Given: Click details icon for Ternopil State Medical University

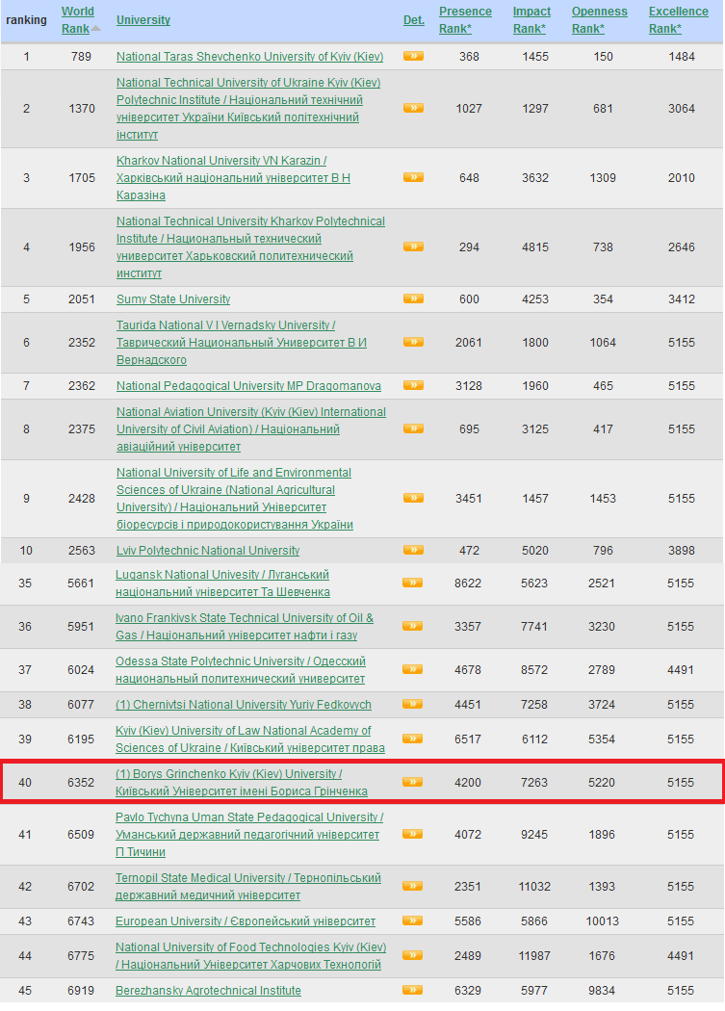Looking at the screenshot, I should [413, 886].
